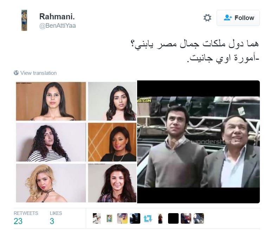This screenshot has width=269, height=230.
Task: Click the globe icon beside View translation
Action: click(16, 73)
